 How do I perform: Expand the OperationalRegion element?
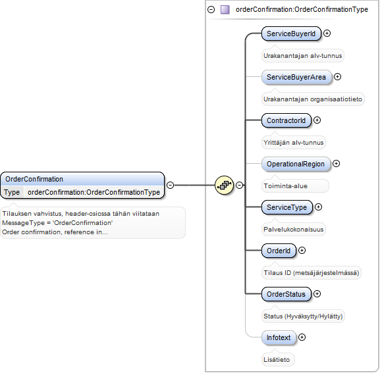336,164
